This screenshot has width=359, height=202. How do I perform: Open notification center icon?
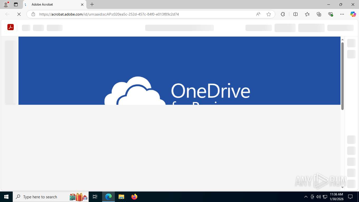(x=350, y=197)
